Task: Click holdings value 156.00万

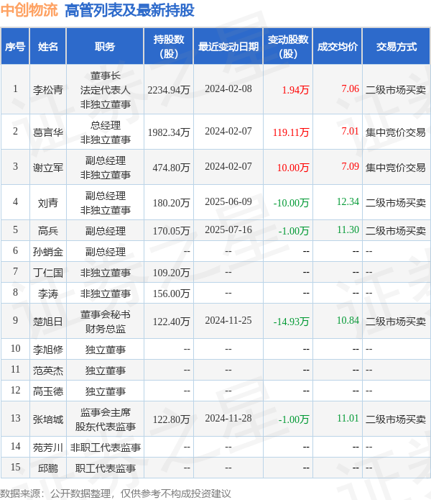Action: [171, 294]
